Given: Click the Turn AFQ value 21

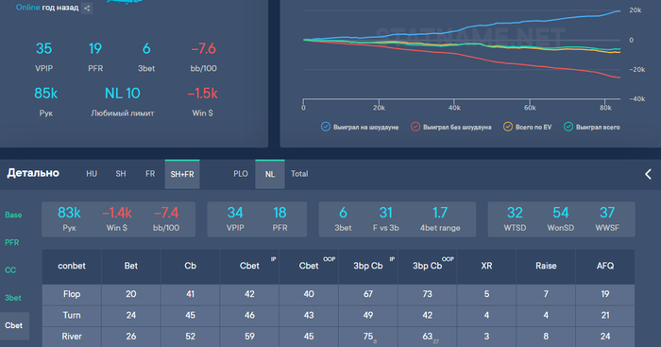Looking at the screenshot, I should pyautogui.click(x=605, y=316).
